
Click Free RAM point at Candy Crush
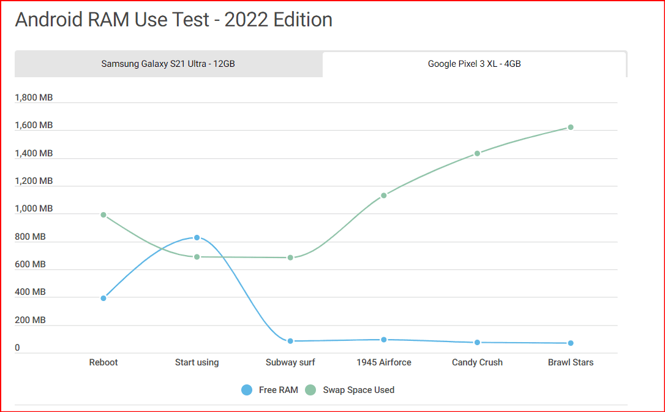[477, 342]
